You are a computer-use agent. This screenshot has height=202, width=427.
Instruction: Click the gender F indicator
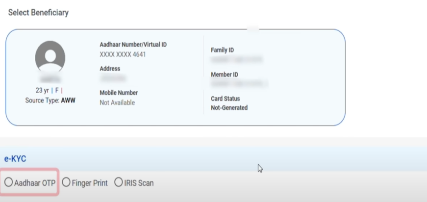(57, 90)
